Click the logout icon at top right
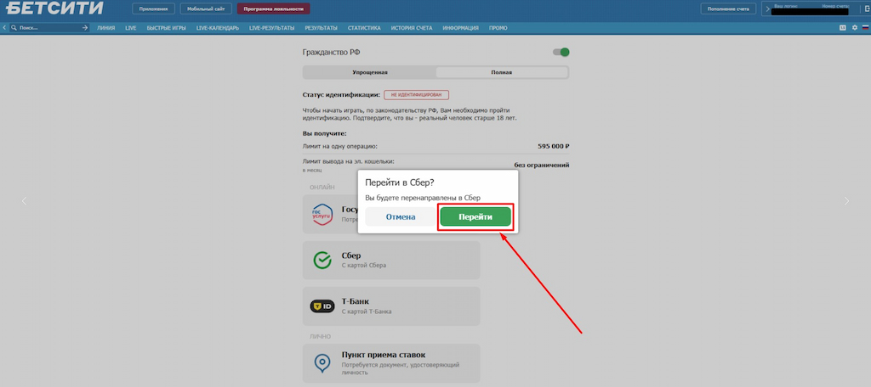Image resolution: width=871 pixels, height=387 pixels. 867,8
